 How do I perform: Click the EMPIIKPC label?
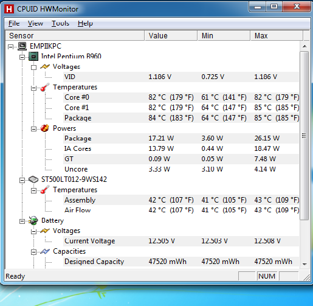point(46,46)
